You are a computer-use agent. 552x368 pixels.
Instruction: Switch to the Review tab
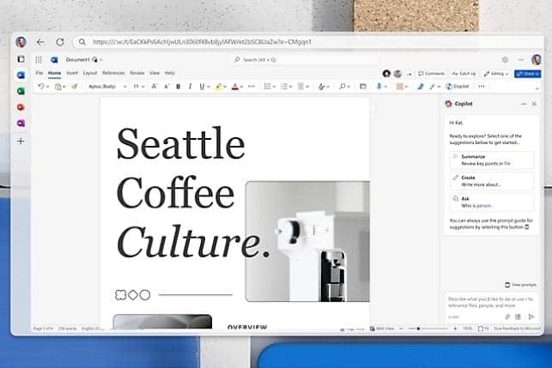tap(137, 73)
